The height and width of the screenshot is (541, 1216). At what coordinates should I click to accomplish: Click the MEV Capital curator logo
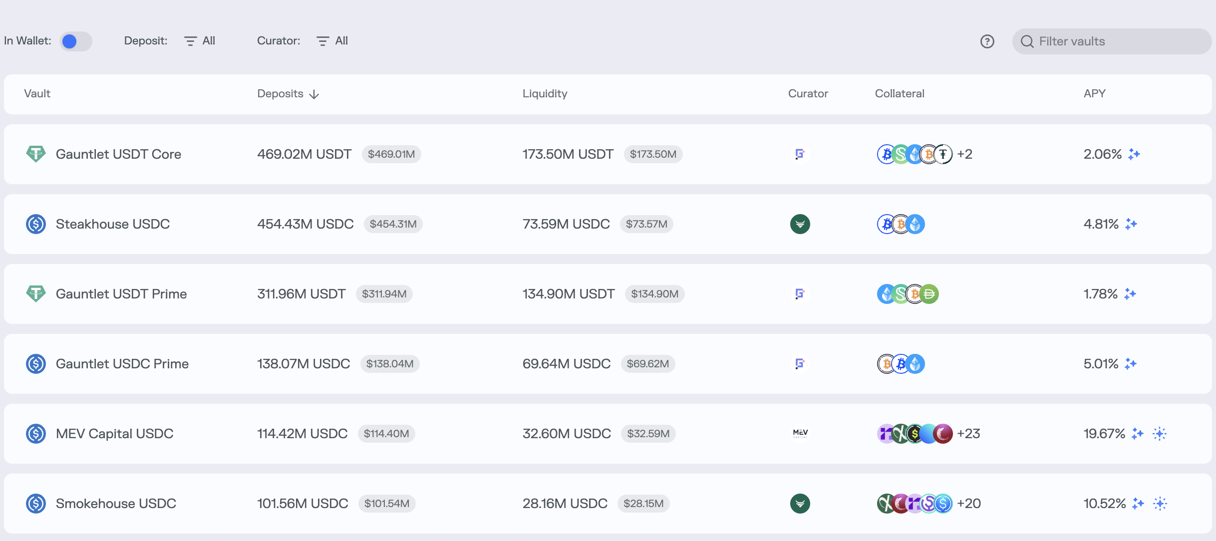click(x=800, y=433)
